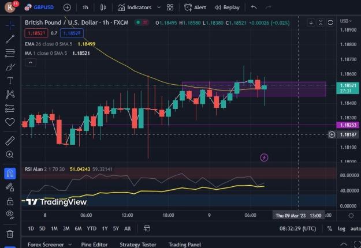
Task: Set date range to 6M
Action: click(x=78, y=228)
